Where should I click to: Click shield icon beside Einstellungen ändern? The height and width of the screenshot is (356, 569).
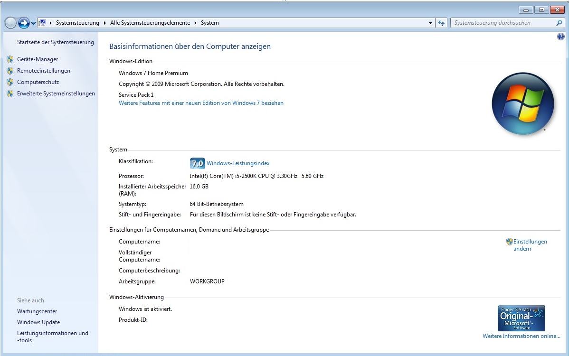[x=510, y=242]
